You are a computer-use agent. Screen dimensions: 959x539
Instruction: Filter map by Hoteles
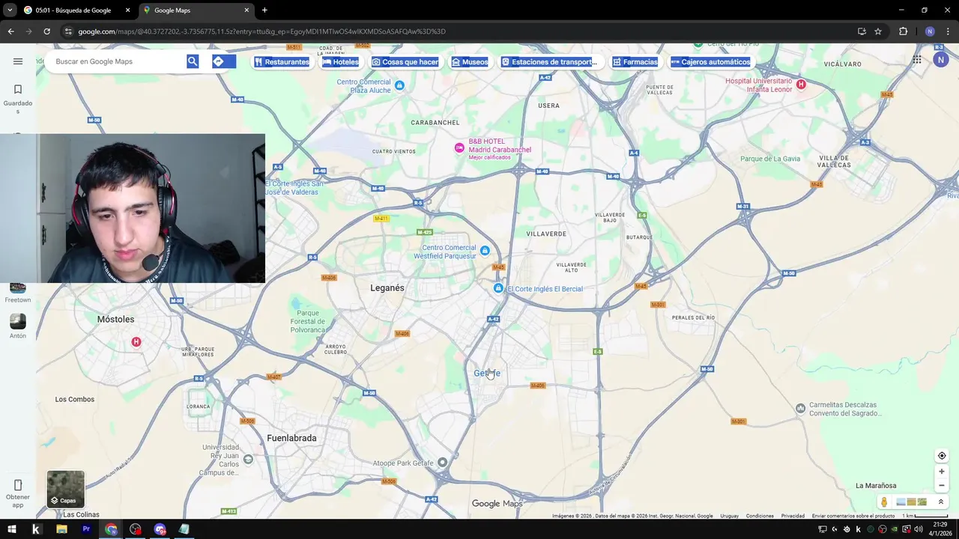point(340,62)
